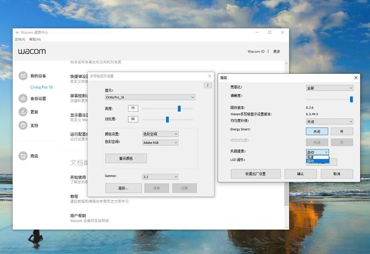Click the 我的设备 sidebar icon
The width and height of the screenshot is (370, 254).
23,76
